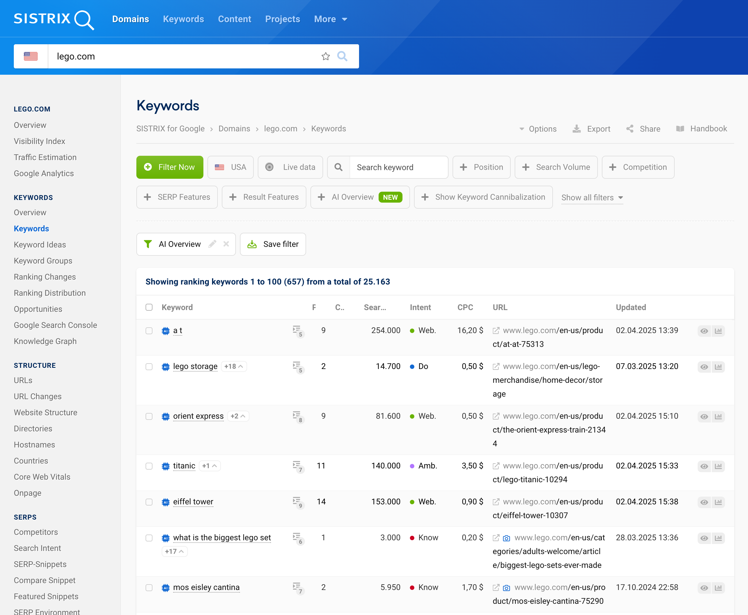Open the Keywords tab in top navigation

tap(183, 19)
